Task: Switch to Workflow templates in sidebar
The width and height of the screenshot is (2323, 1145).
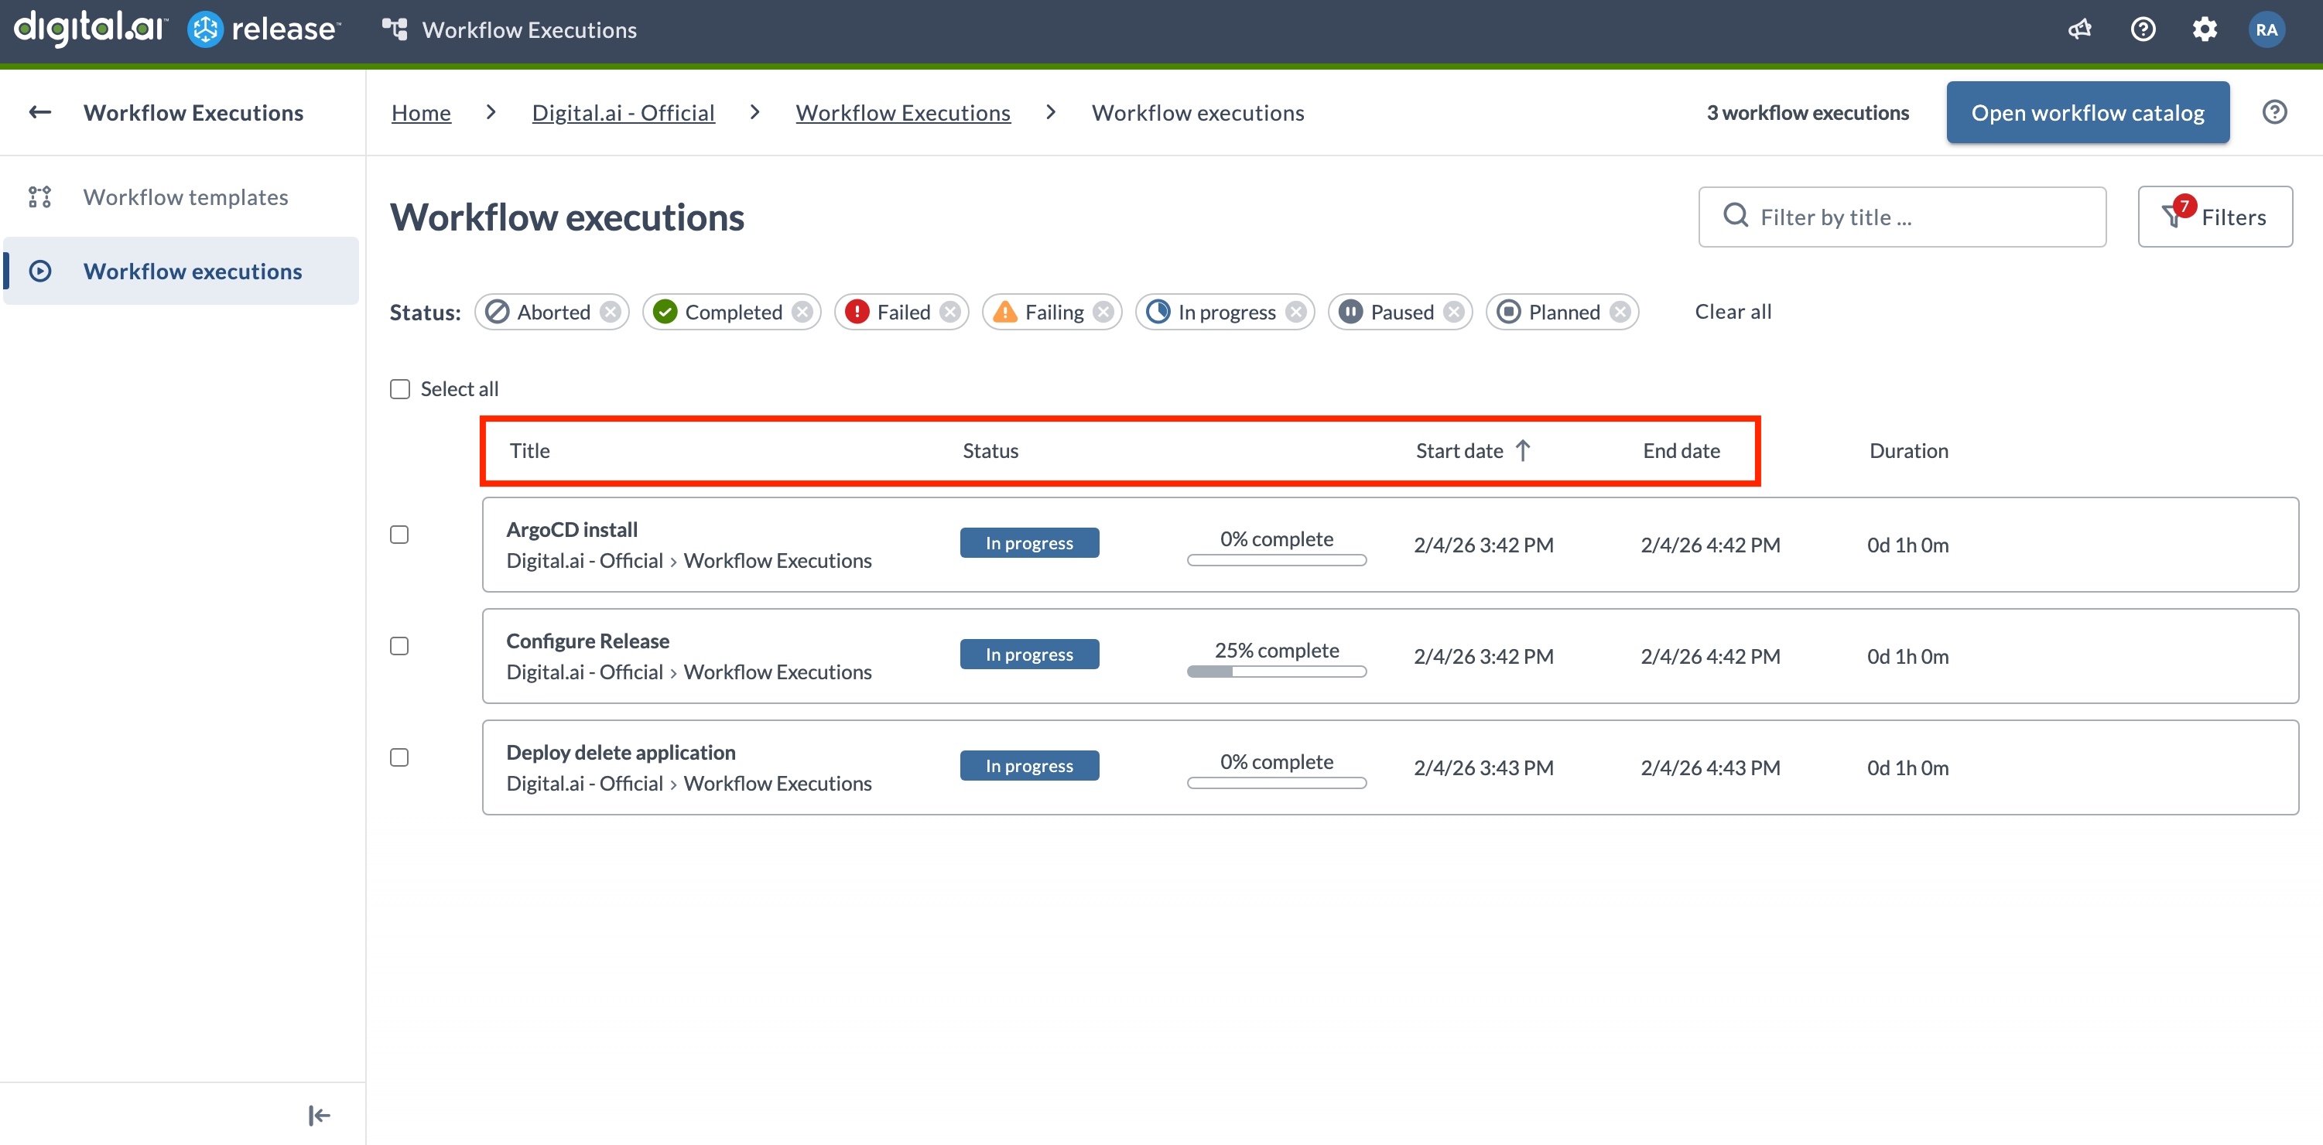Action: coord(185,197)
